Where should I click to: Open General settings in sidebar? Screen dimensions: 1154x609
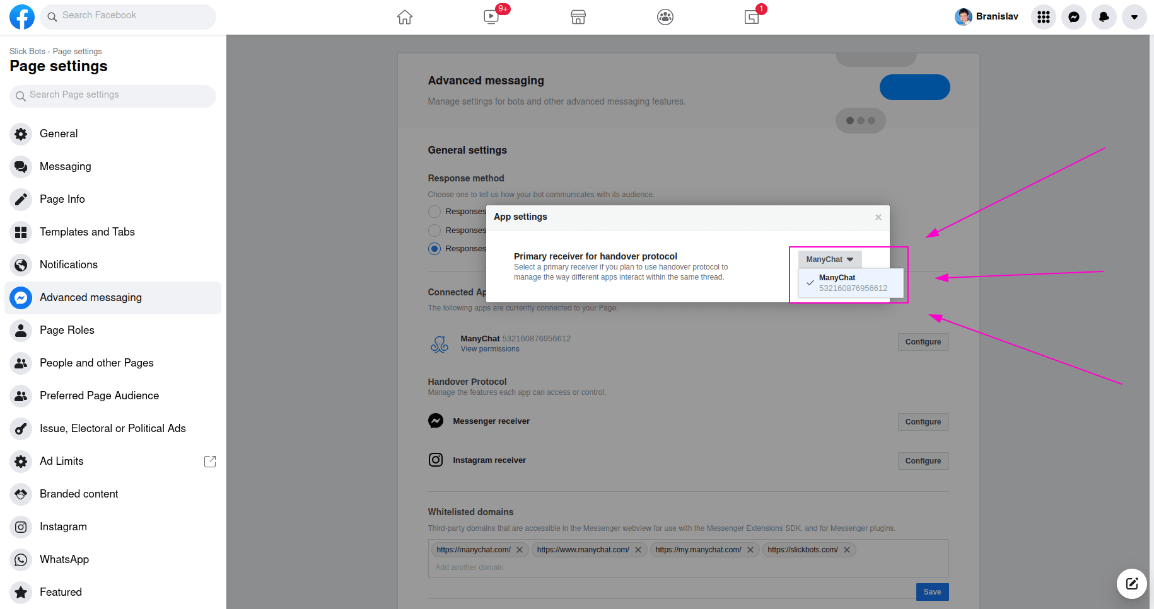(x=113, y=134)
